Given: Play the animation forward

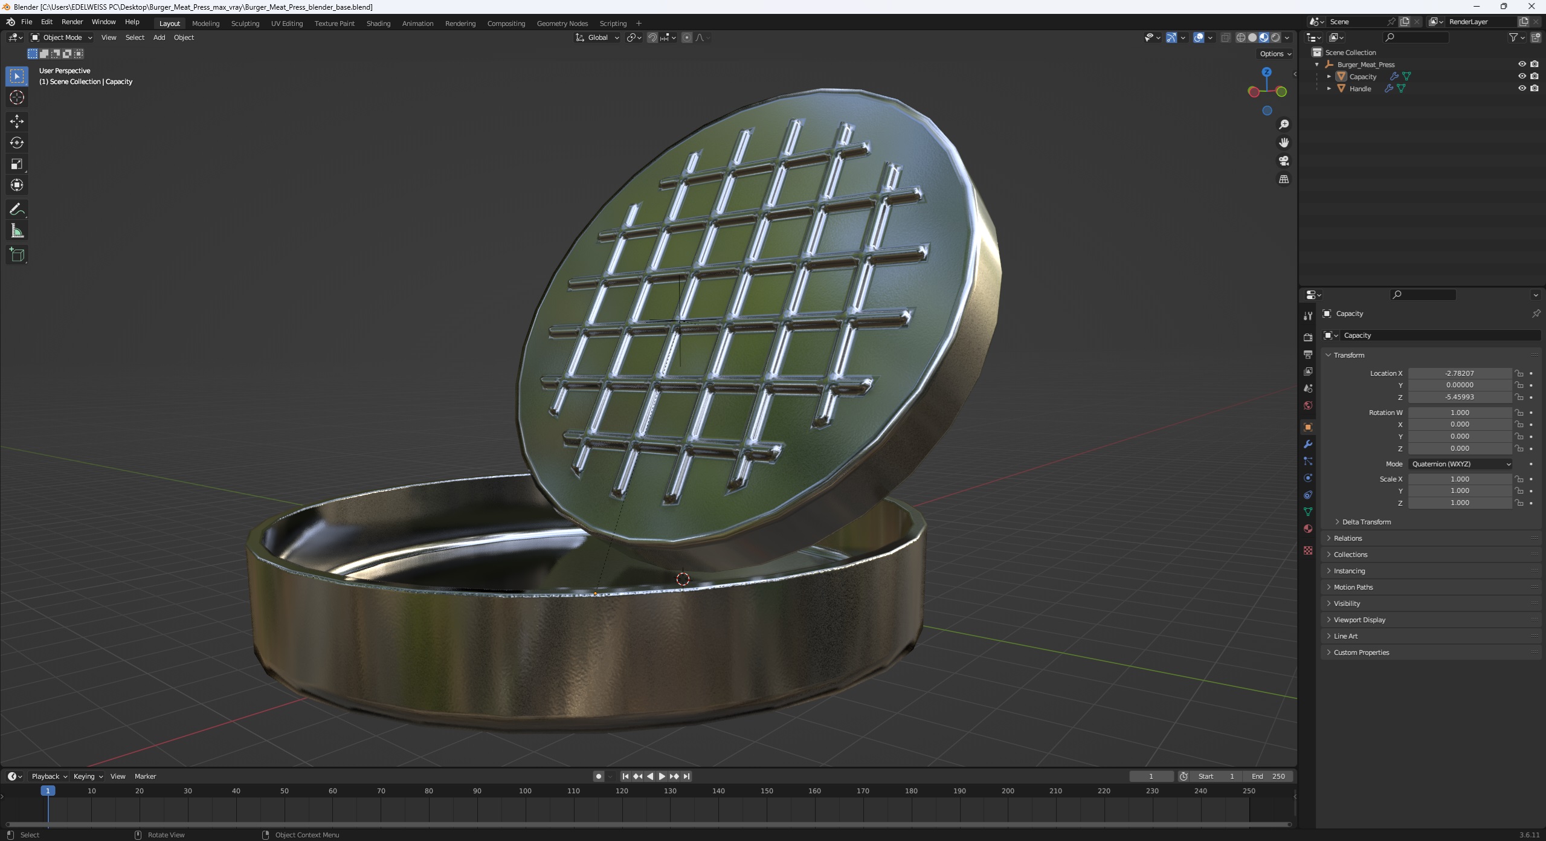Looking at the screenshot, I should [662, 776].
